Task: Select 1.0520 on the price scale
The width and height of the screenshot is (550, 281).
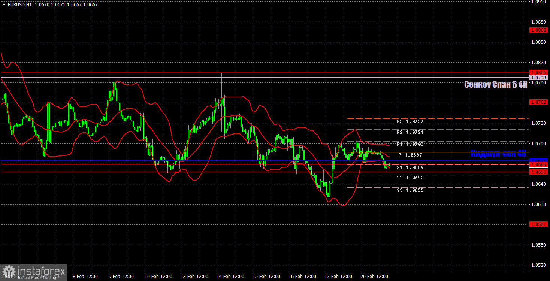Action: 539,265
